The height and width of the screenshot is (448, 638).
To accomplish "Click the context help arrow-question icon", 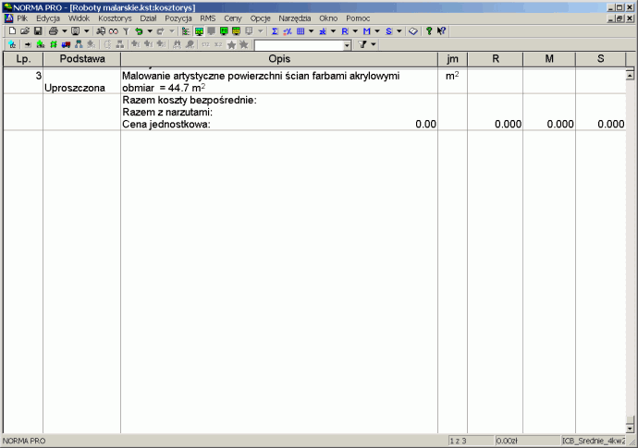I will pyautogui.click(x=442, y=31).
